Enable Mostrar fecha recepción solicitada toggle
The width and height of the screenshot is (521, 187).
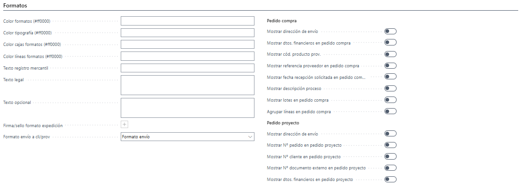391,77
